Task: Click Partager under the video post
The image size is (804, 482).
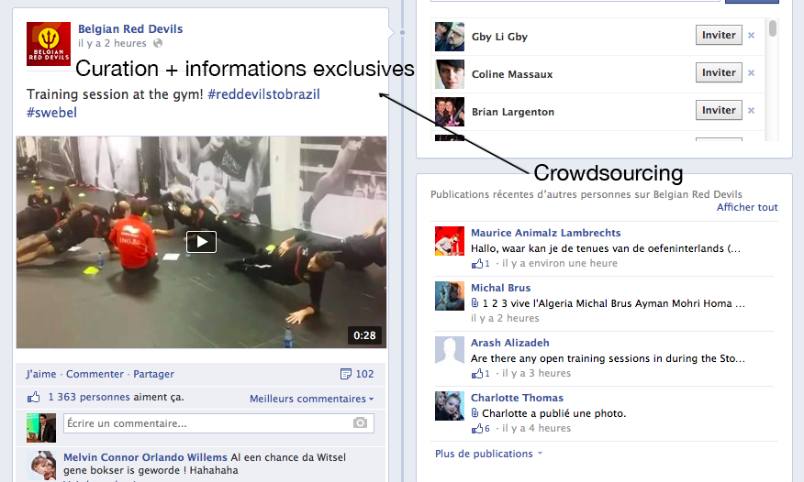Action: pos(154,374)
